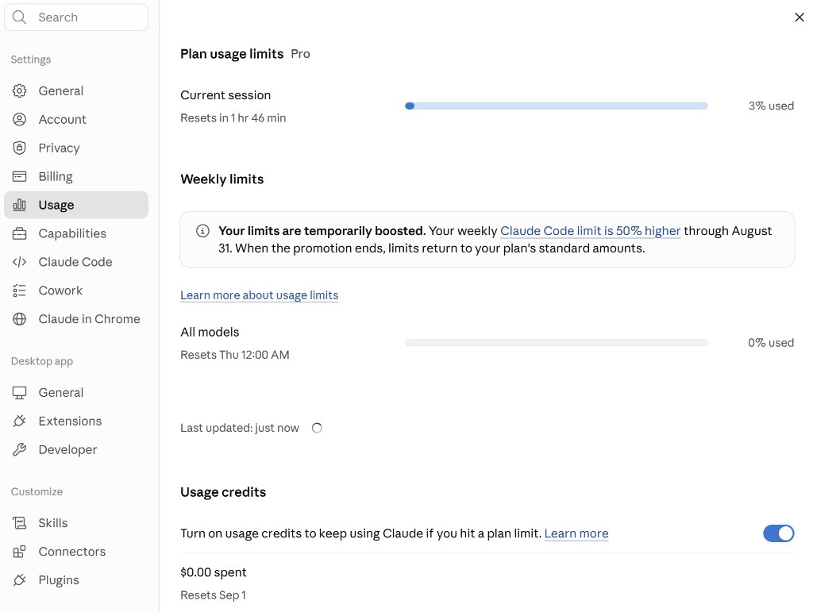Click the Connectors blocks icon
Viewport: 813px width, 612px height.
(x=19, y=552)
